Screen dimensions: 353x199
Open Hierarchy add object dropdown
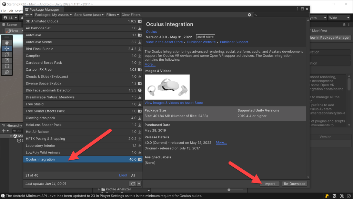coord(5,131)
